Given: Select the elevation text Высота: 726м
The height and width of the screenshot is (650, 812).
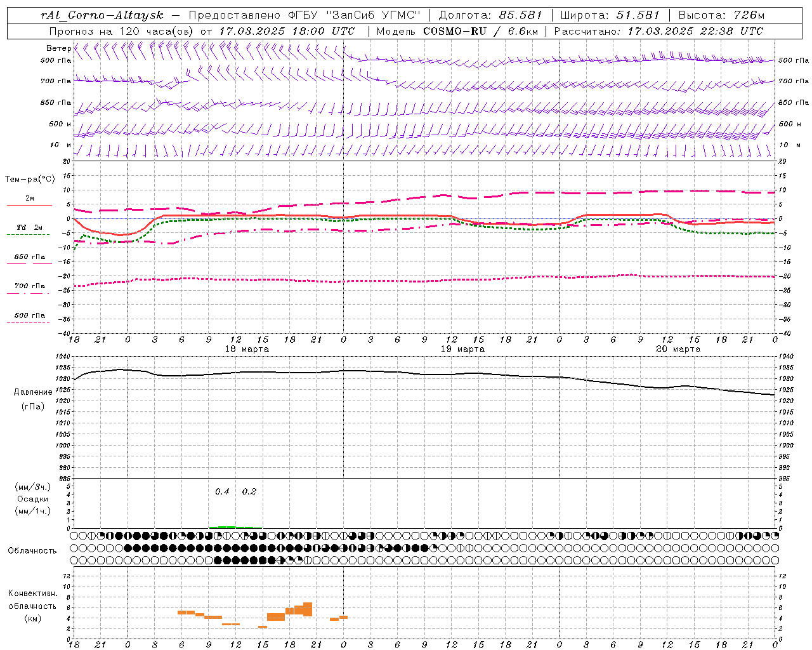Looking at the screenshot, I should [x=721, y=15].
